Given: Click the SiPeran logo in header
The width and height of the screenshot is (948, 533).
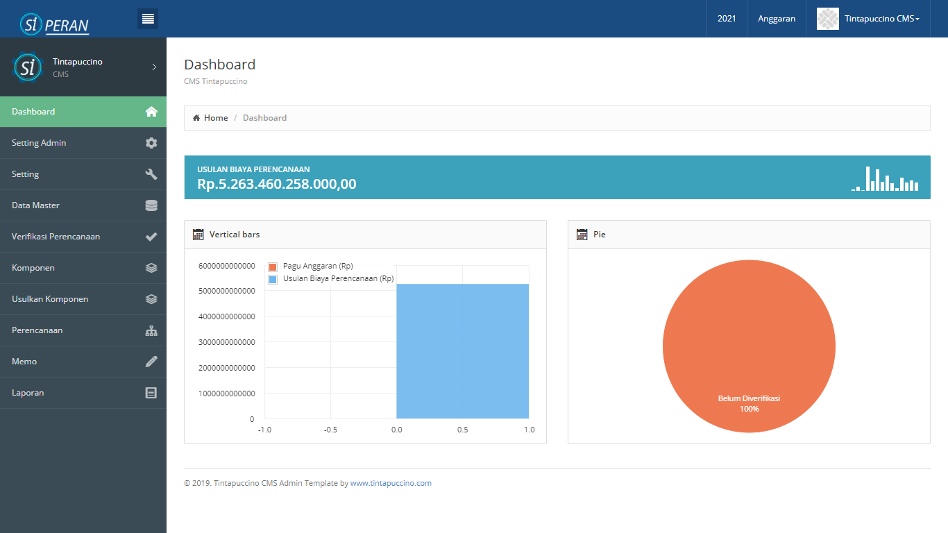Looking at the screenshot, I should (54, 24).
